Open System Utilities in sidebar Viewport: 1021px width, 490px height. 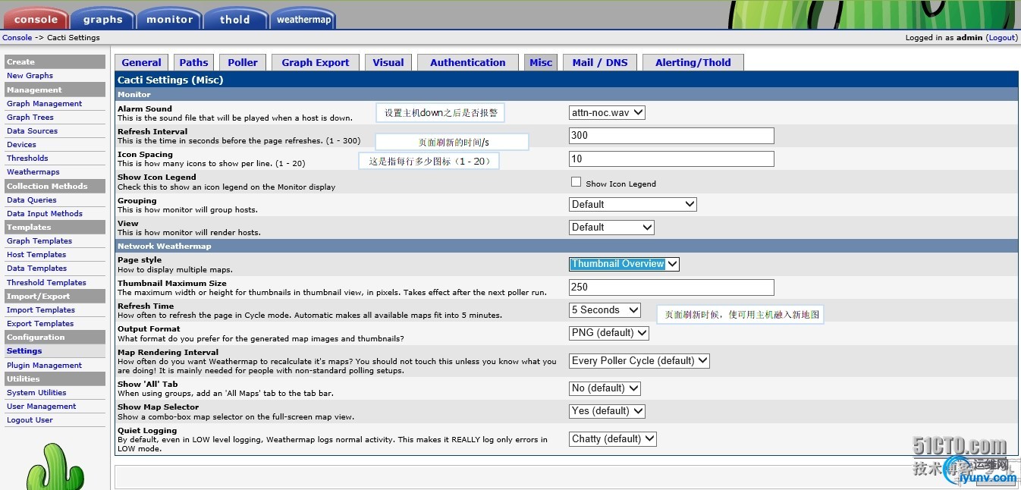[x=36, y=393]
